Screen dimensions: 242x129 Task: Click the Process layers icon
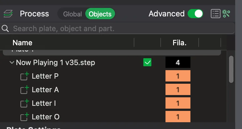8,14
